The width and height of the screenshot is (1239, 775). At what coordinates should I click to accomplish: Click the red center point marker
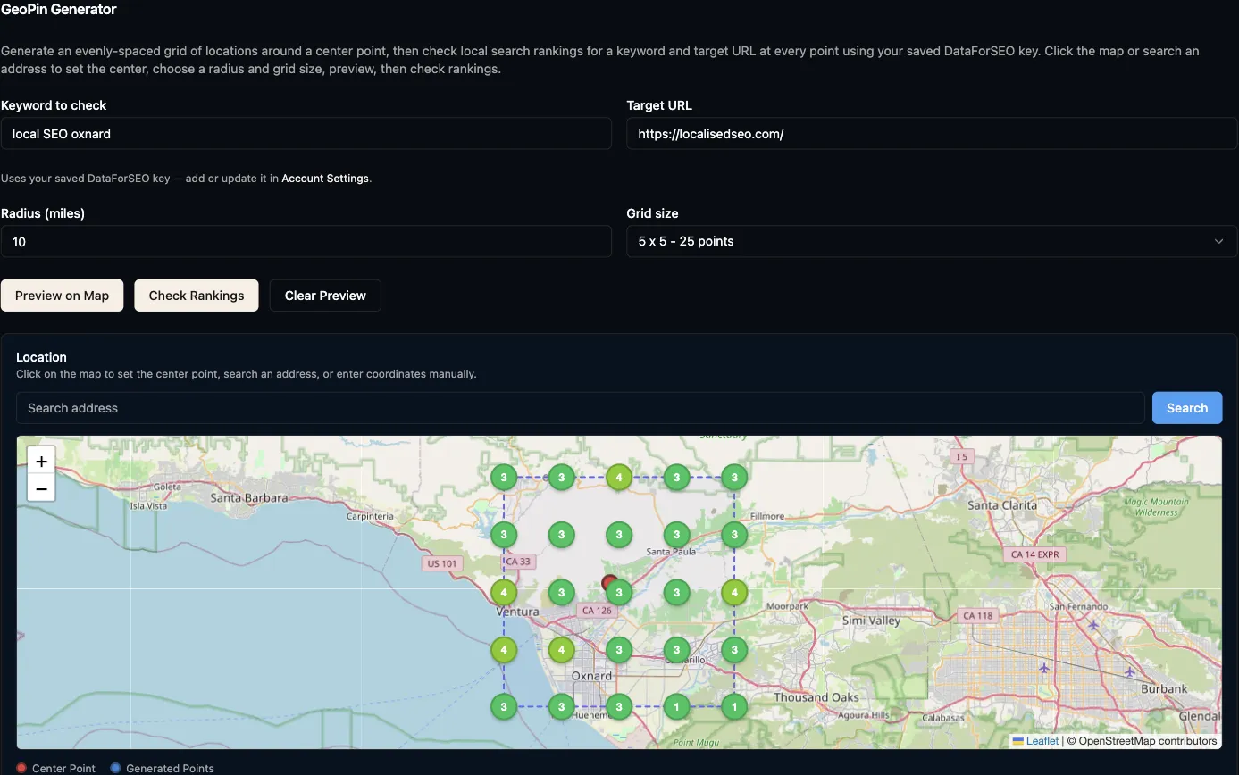pyautogui.click(x=610, y=584)
